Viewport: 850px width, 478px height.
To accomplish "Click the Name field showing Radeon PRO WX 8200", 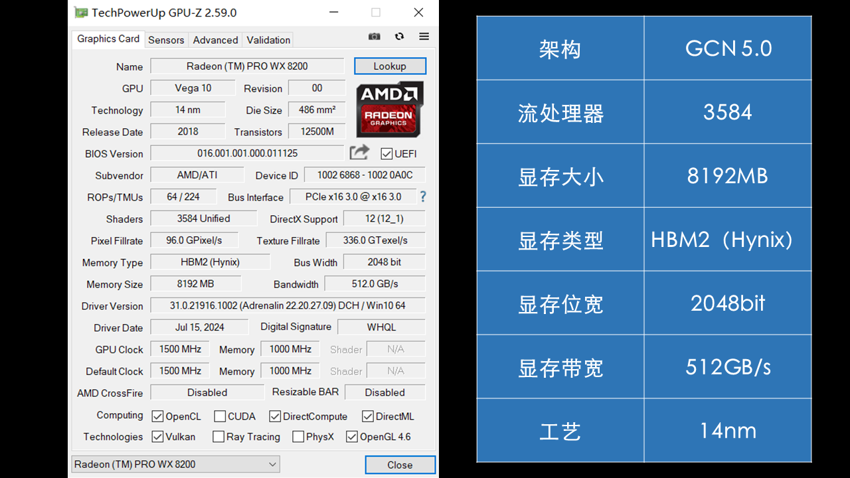I will pyautogui.click(x=247, y=66).
